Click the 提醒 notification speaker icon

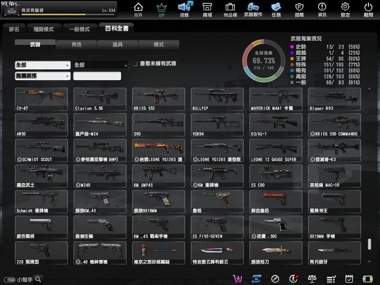tap(184, 9)
